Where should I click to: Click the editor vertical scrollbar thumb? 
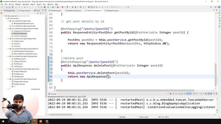[215, 74]
